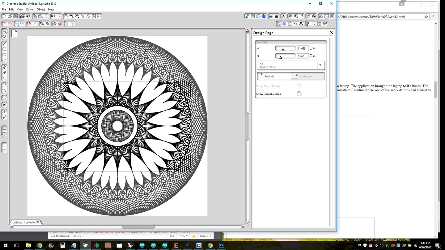Click the Zoom In magnifier

tap(71, 16)
